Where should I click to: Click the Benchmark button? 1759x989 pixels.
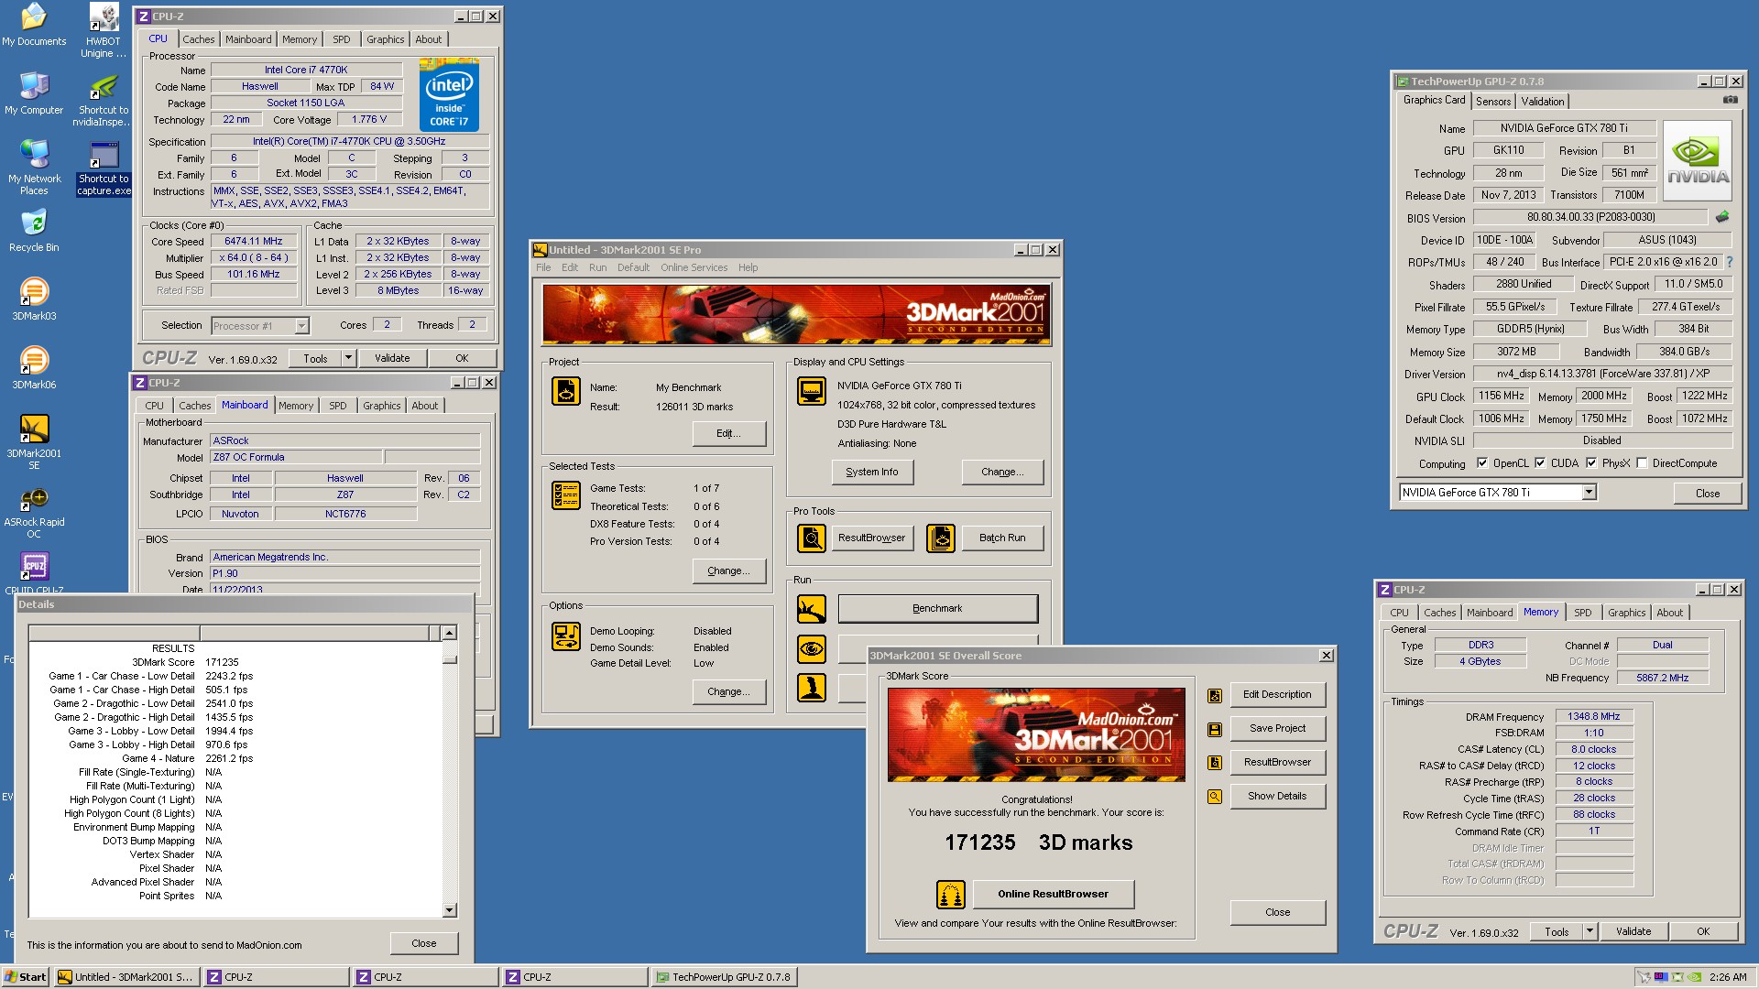(x=937, y=609)
